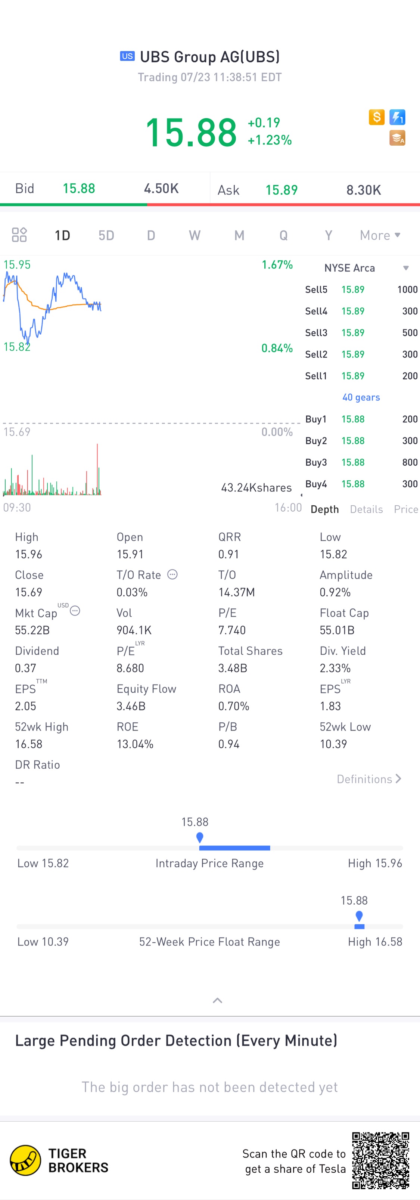The width and height of the screenshot is (420, 1200).
Task: Tap the T/O Rate info icon
Action: tap(172, 574)
